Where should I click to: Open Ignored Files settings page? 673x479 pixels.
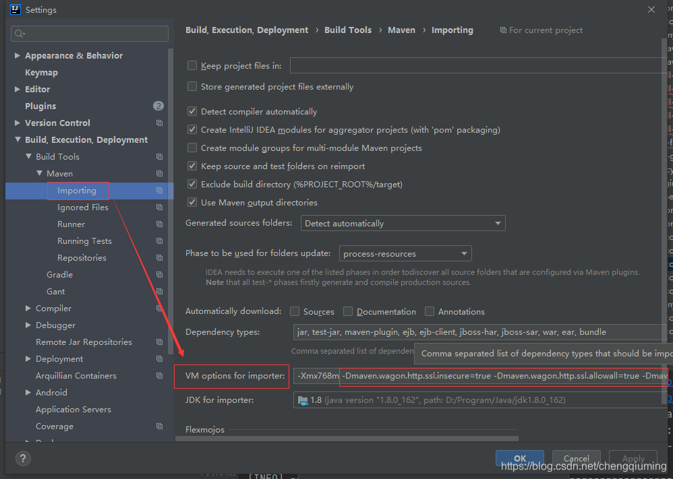point(83,207)
